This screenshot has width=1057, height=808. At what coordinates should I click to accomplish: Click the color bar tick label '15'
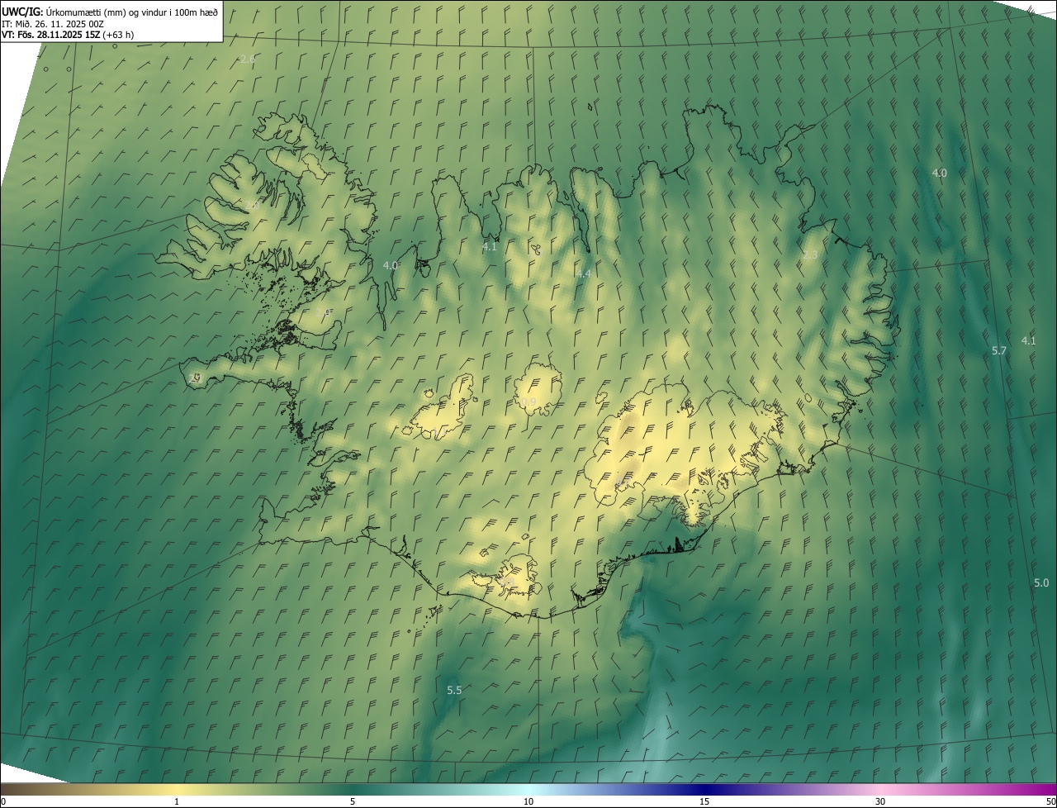[704, 801]
